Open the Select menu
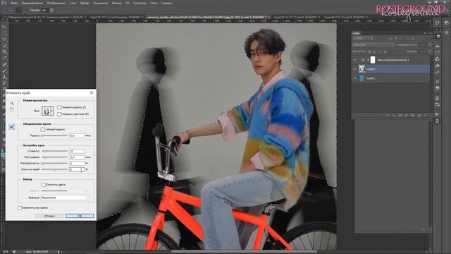 (x=100, y=3)
